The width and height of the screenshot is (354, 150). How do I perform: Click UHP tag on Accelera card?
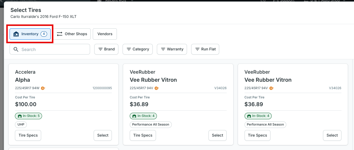point(21,124)
